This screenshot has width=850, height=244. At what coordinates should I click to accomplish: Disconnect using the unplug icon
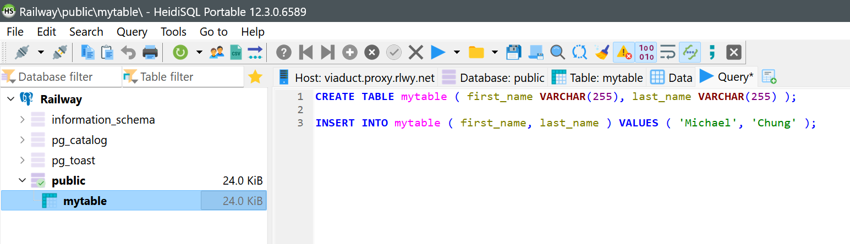tap(59, 52)
